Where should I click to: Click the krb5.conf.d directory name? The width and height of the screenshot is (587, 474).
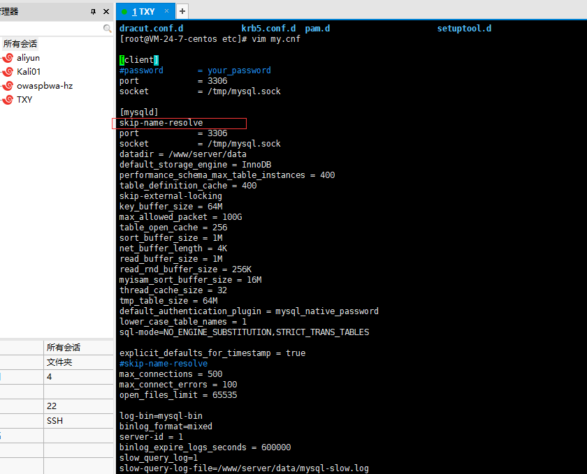tap(268, 29)
